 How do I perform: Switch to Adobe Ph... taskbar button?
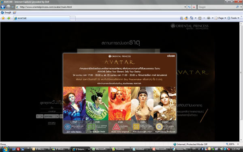point(180,149)
